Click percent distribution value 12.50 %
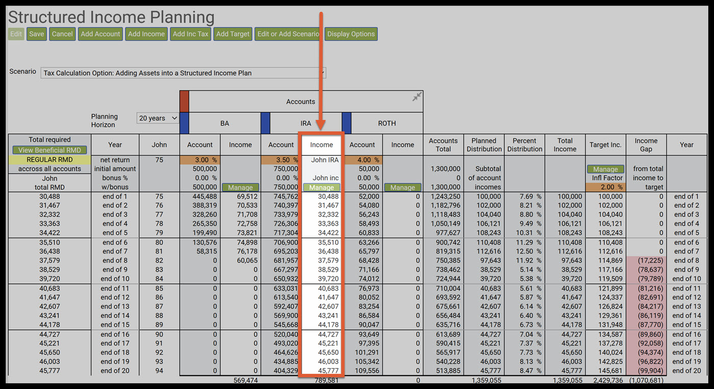The height and width of the screenshot is (389, 714). tap(529, 251)
